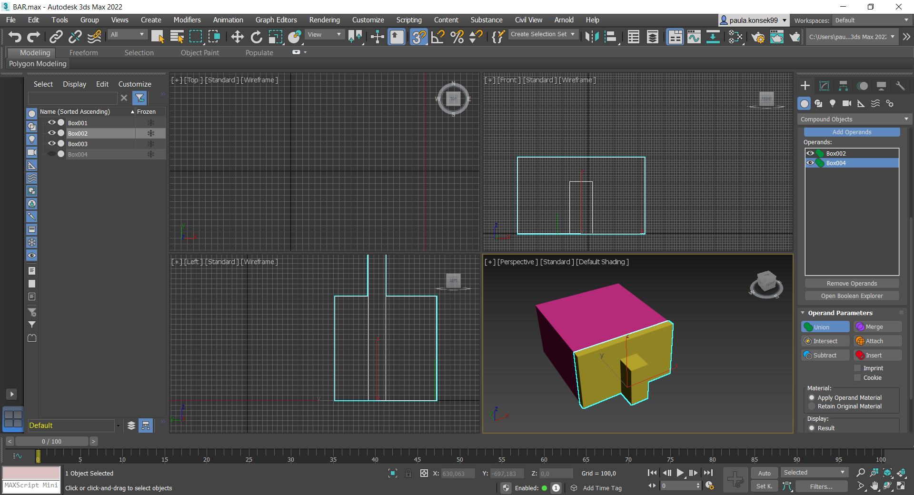Enable the Cookie checkbox
The height and width of the screenshot is (495, 914).
tap(857, 378)
